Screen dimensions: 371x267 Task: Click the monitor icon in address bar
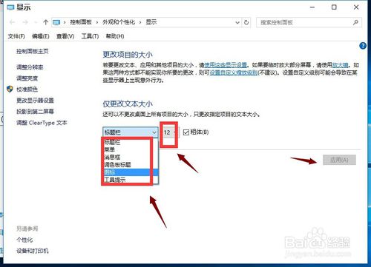click(x=56, y=22)
